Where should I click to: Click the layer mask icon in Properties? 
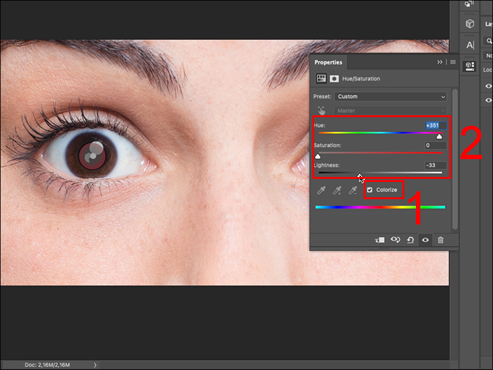[x=334, y=79]
